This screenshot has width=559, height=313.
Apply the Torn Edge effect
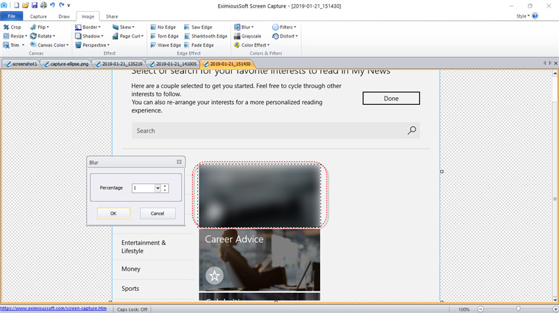[165, 36]
